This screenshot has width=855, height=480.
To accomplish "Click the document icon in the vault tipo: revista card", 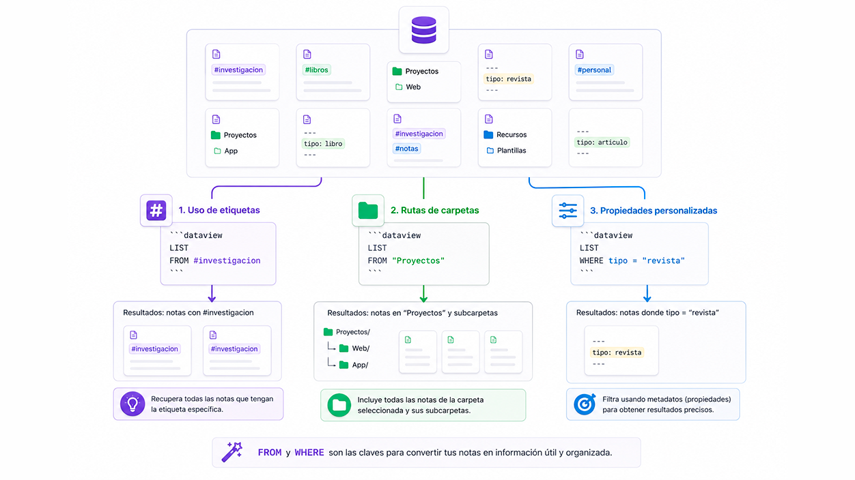I will pyautogui.click(x=489, y=55).
